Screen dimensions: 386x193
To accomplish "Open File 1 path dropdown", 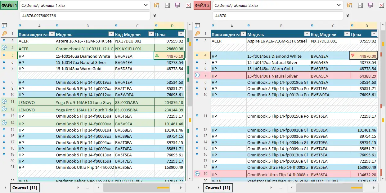I will (x=146, y=5).
